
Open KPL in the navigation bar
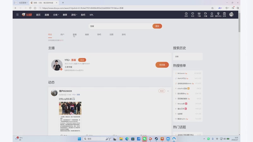coord(91,15)
